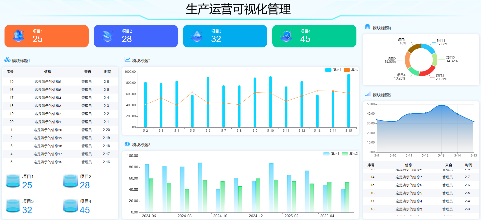Select the row 这是演示的信息20 in left table

pos(48,130)
